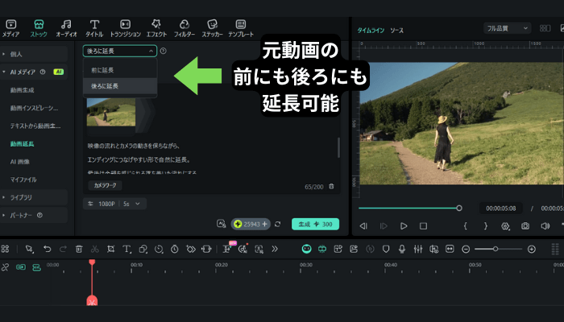Toggle the preview volume speaker icon
564x322 pixels.
tap(545, 226)
